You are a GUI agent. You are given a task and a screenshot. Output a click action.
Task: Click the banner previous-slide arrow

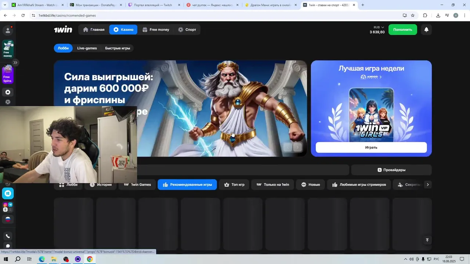(x=288, y=147)
